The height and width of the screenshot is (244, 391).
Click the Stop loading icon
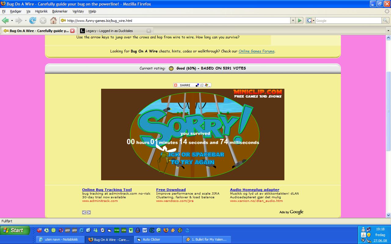point(43,20)
